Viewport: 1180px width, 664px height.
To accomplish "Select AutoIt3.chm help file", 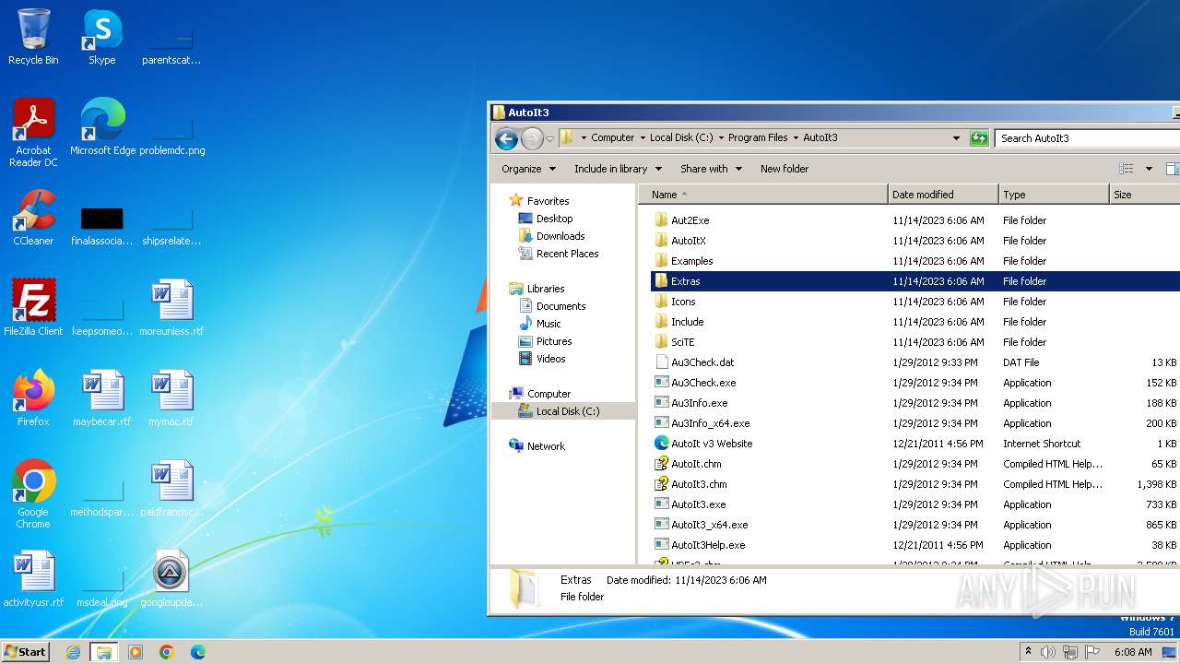I will click(x=699, y=484).
